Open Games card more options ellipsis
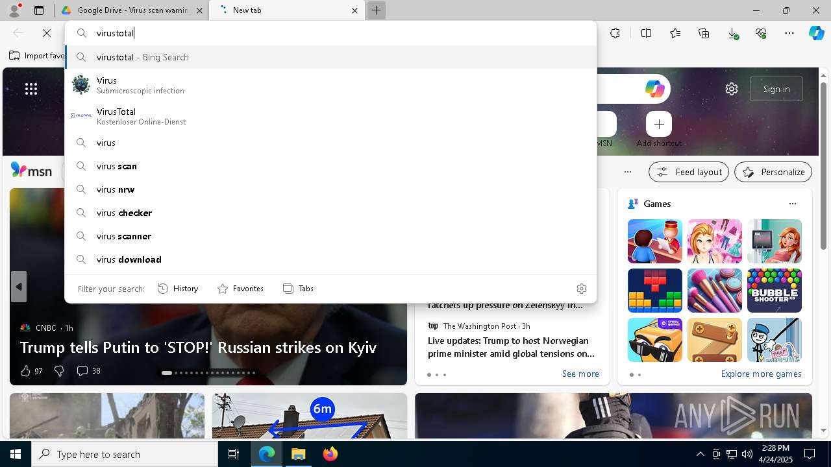 (x=792, y=204)
